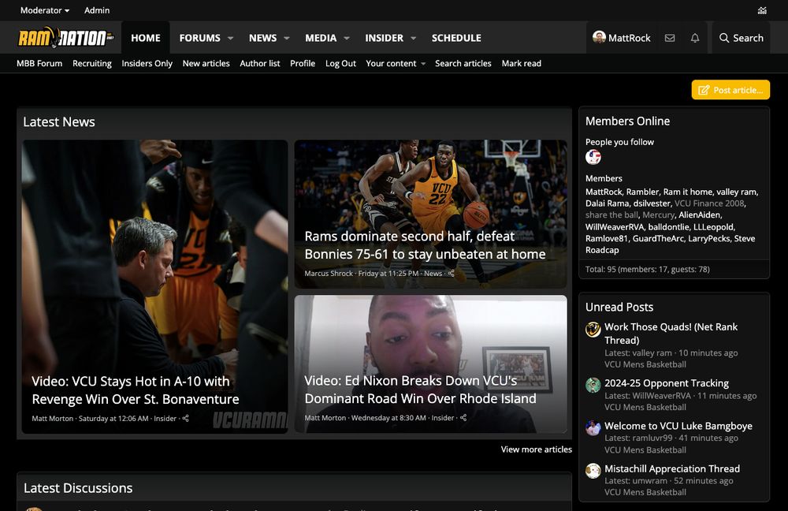This screenshot has width=788, height=511.
Task: Click View more articles
Action: (536, 449)
